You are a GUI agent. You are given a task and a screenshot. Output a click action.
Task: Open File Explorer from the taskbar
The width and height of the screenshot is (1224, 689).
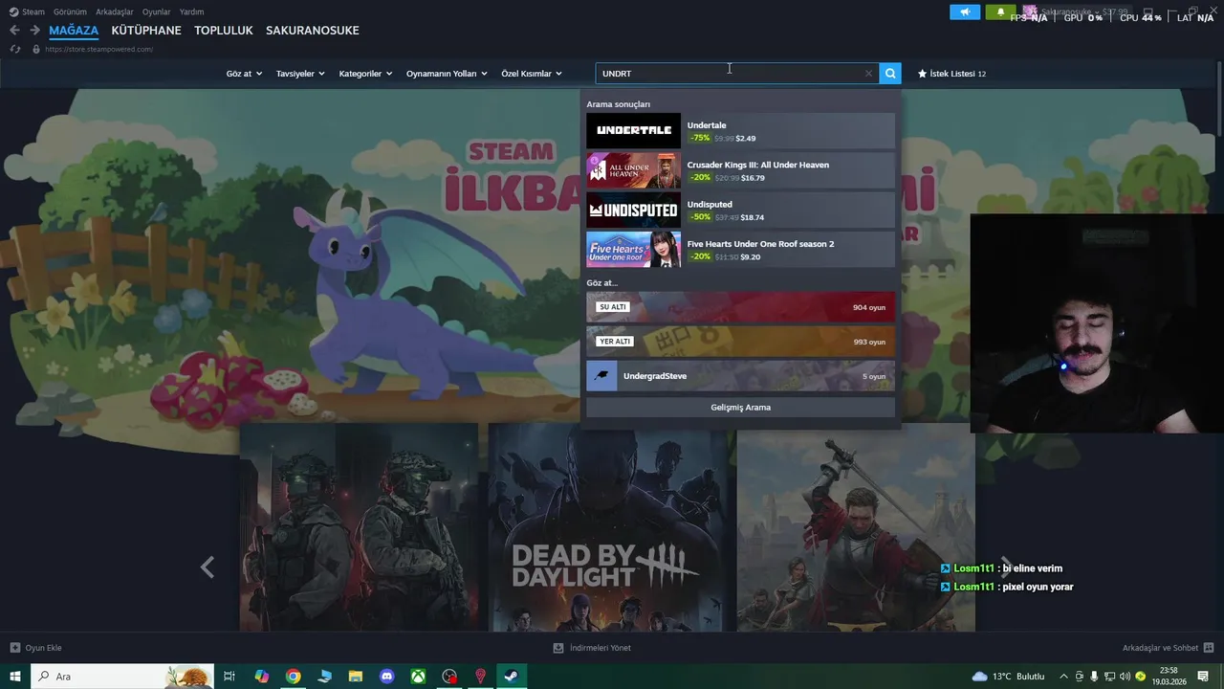click(x=355, y=677)
